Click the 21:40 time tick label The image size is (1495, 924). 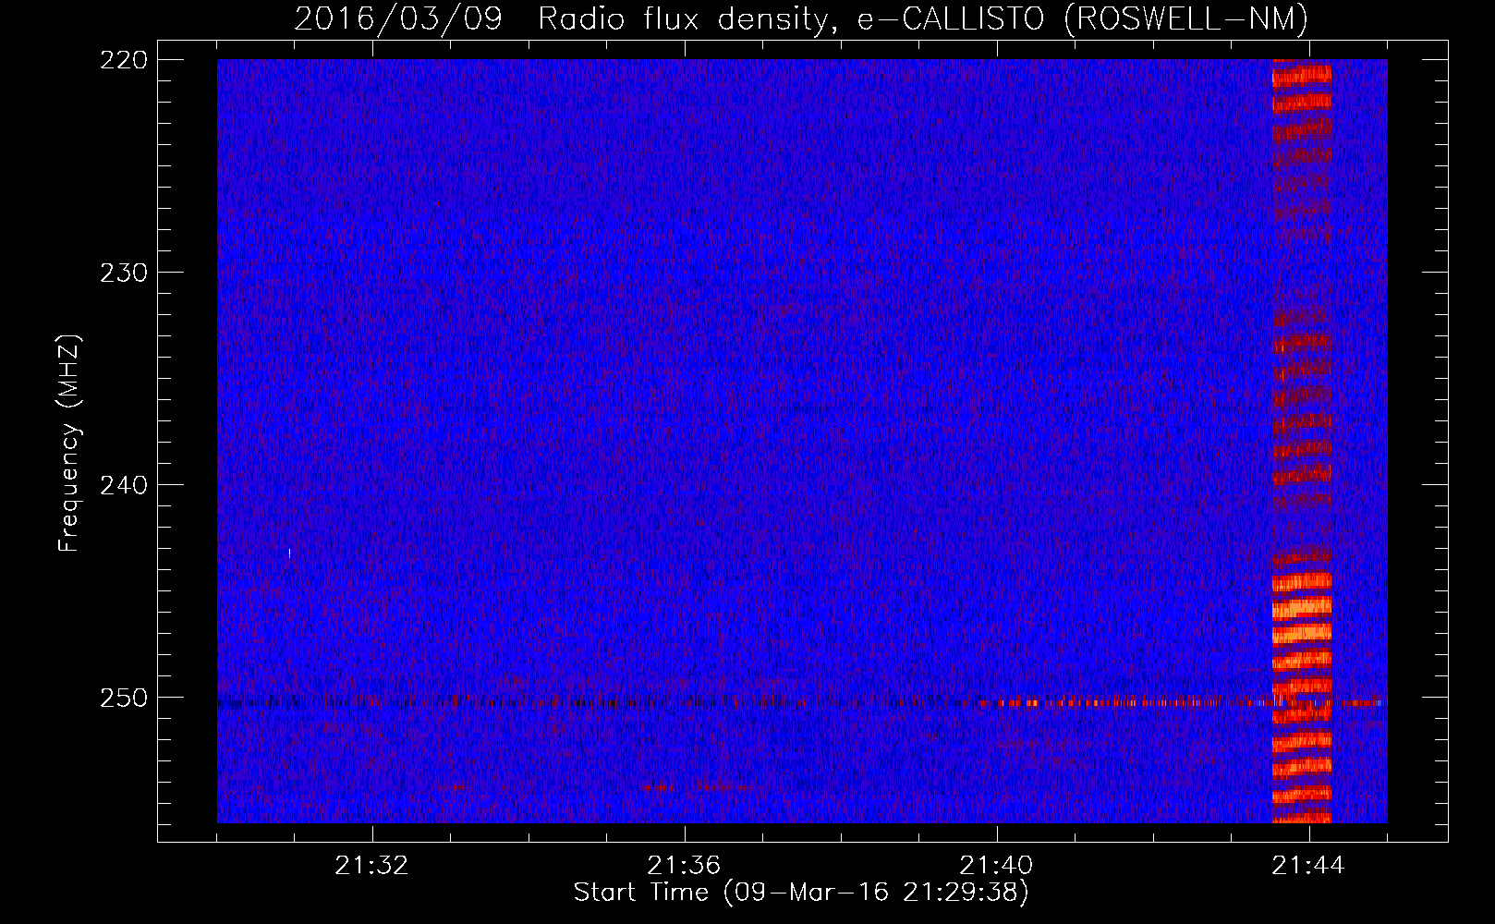pyautogui.click(x=996, y=866)
